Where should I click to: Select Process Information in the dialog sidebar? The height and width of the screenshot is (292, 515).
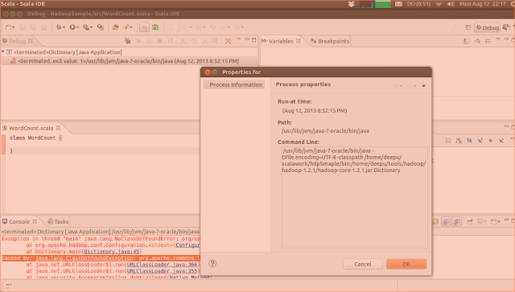(234, 84)
